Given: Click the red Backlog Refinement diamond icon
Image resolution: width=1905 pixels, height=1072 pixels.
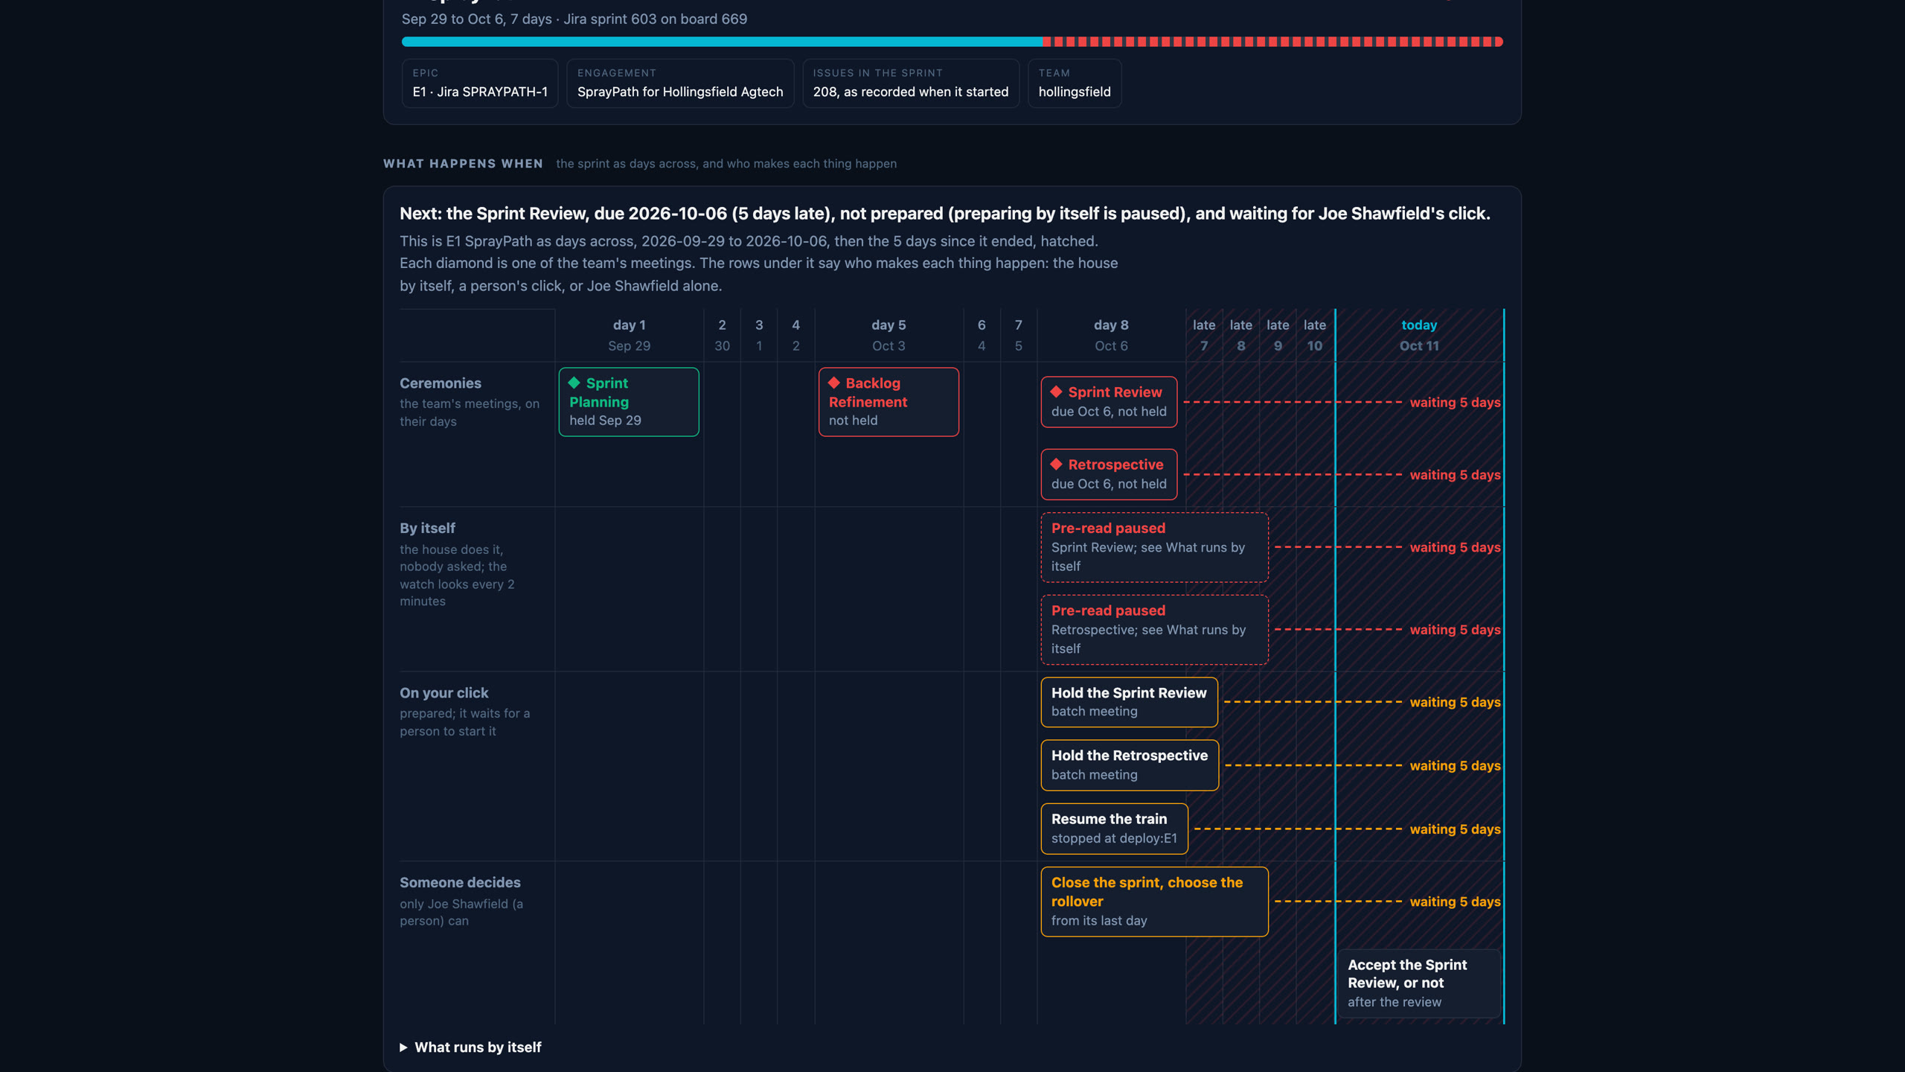Looking at the screenshot, I should (x=834, y=383).
